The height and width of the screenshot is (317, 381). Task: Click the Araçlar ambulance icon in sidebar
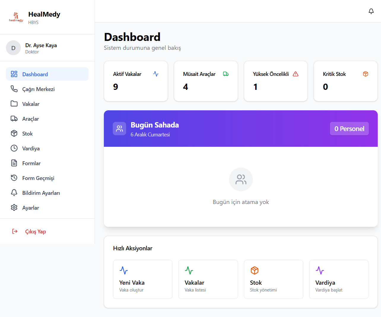pos(14,119)
